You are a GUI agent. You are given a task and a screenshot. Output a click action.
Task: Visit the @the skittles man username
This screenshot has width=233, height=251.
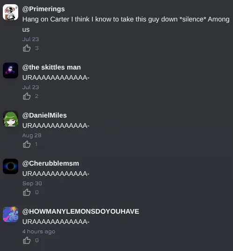pos(52,67)
